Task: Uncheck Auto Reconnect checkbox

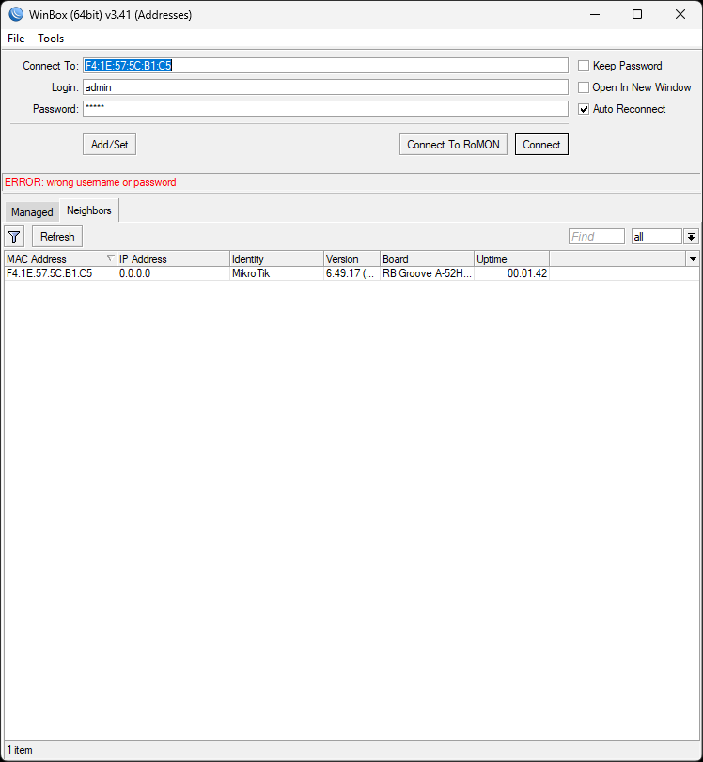Action: pos(584,109)
